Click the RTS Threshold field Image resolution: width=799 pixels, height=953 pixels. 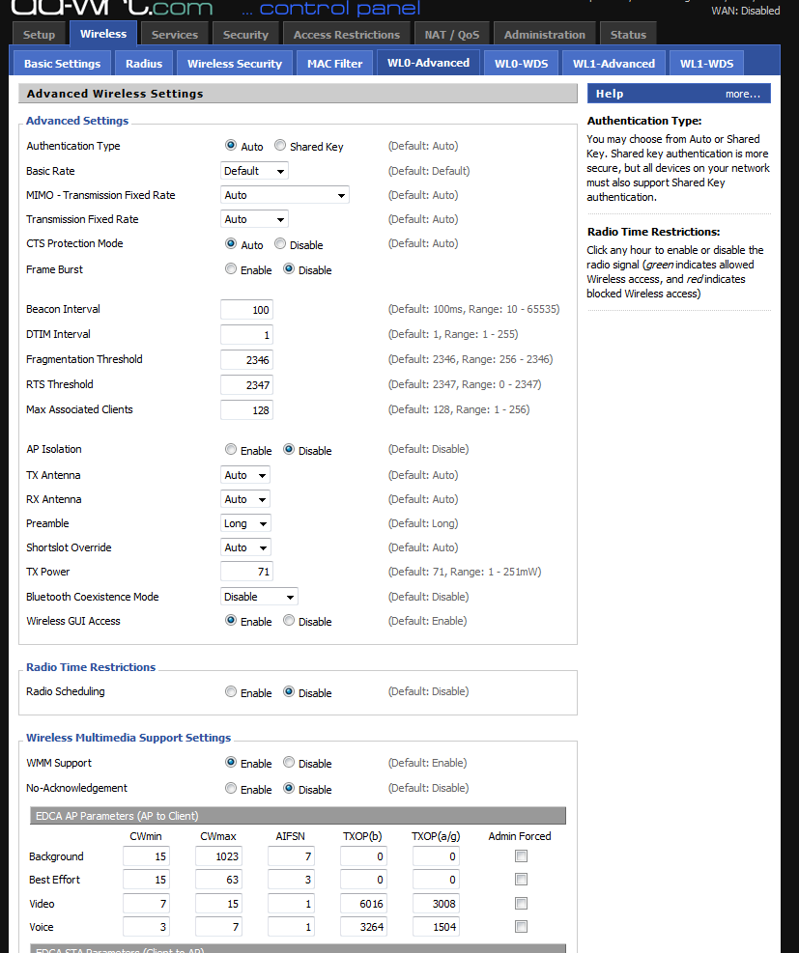click(x=247, y=385)
